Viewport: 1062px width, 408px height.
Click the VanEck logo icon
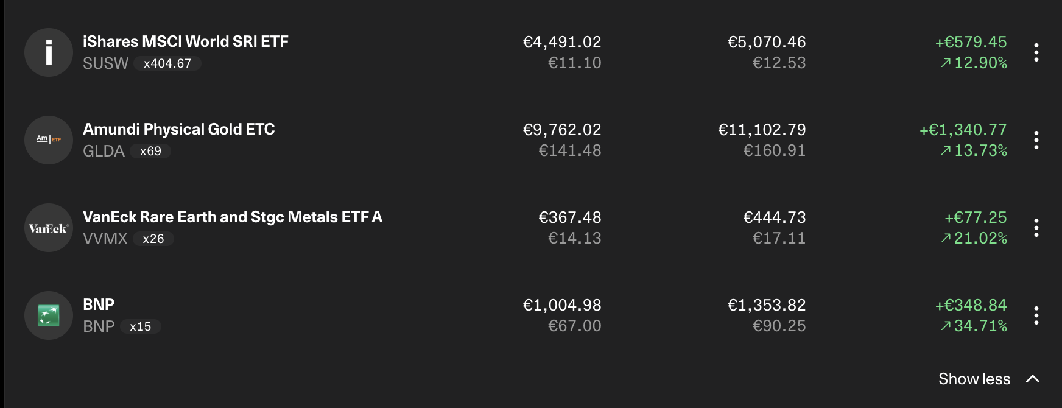(49, 228)
